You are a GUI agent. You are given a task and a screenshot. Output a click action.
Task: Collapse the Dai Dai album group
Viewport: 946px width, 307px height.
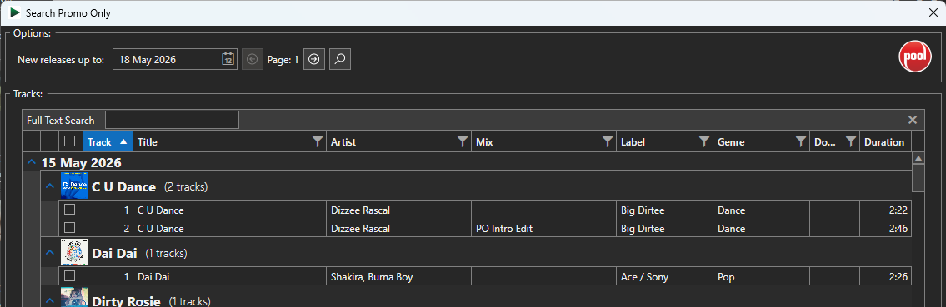[x=50, y=253]
